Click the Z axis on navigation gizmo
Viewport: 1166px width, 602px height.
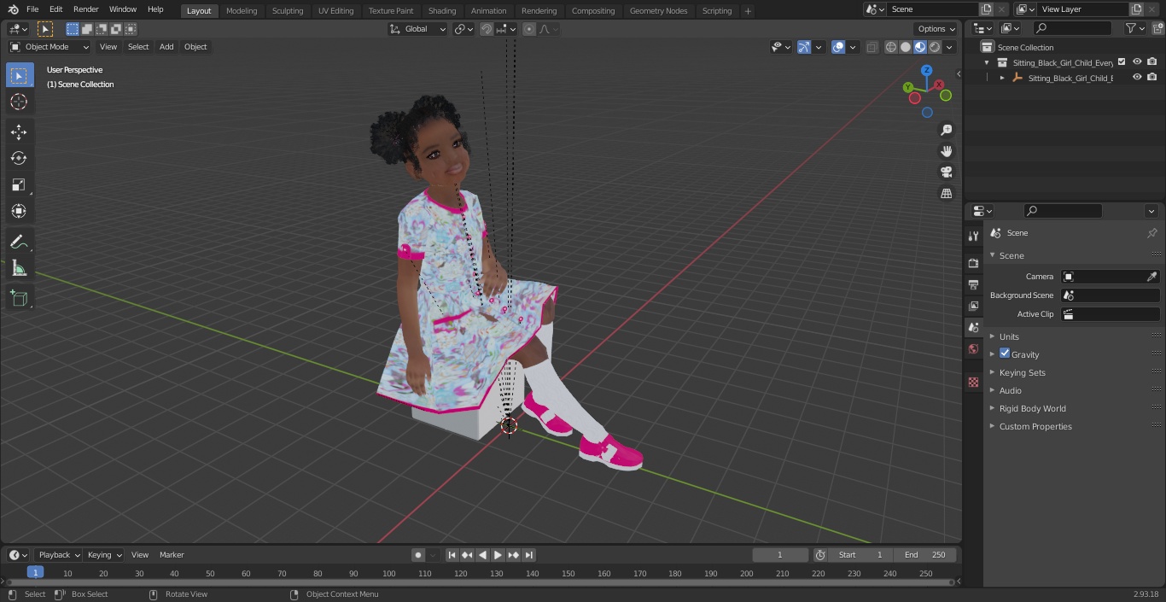point(926,71)
